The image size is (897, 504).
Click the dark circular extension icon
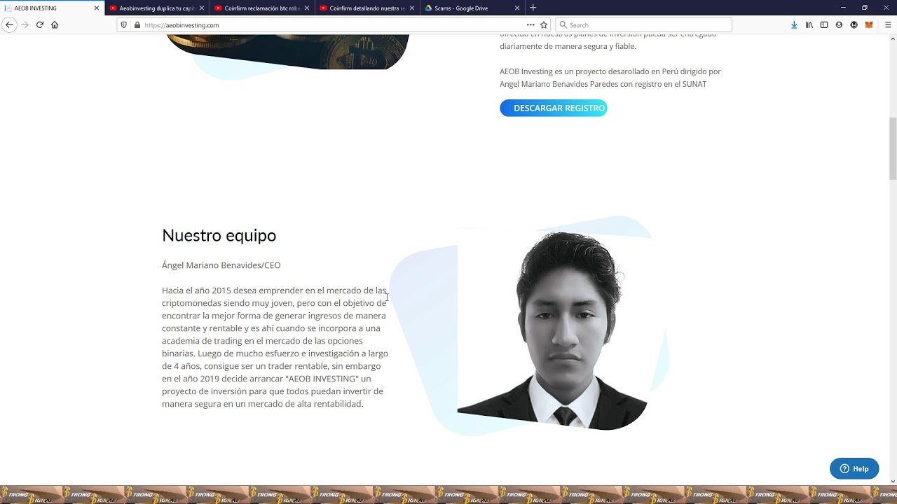[854, 24]
